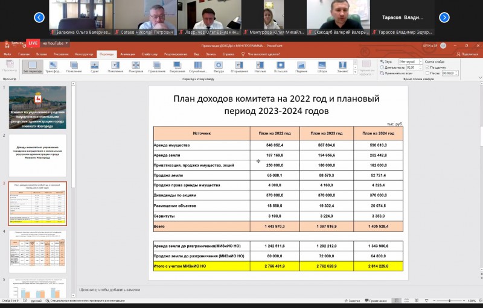Select the Панорама transition
This screenshot has width=483, height=308.
[136, 66]
